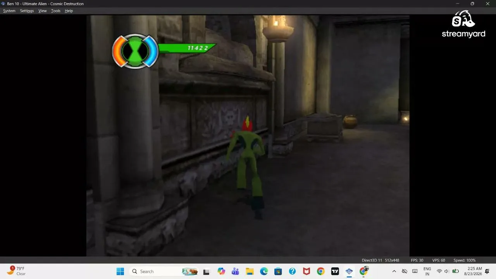The width and height of the screenshot is (496, 279).
Task: Open the touch keyboard tray icon
Action: [415, 271]
